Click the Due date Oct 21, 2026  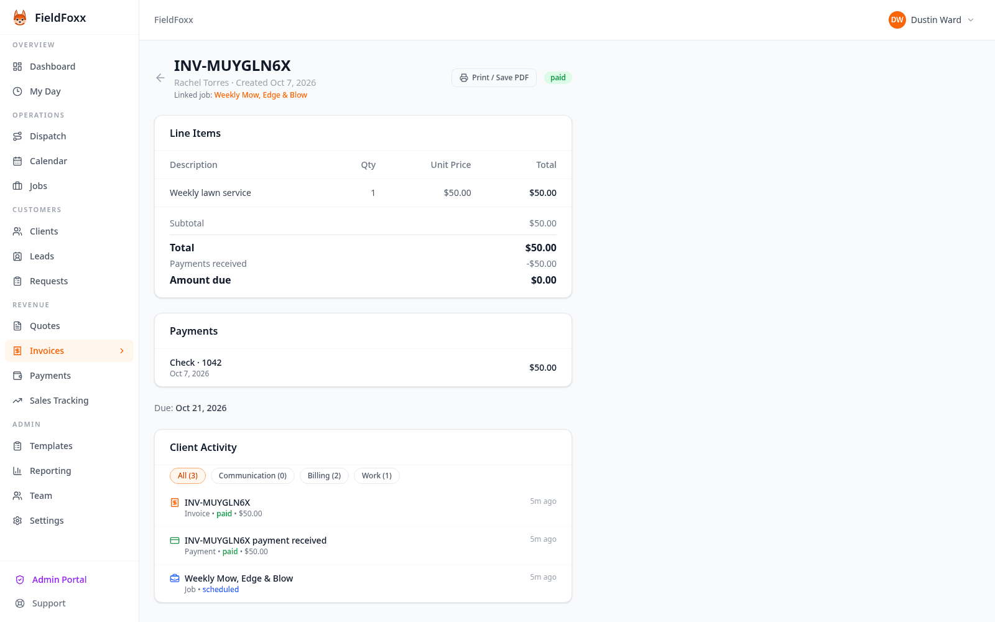tap(201, 408)
